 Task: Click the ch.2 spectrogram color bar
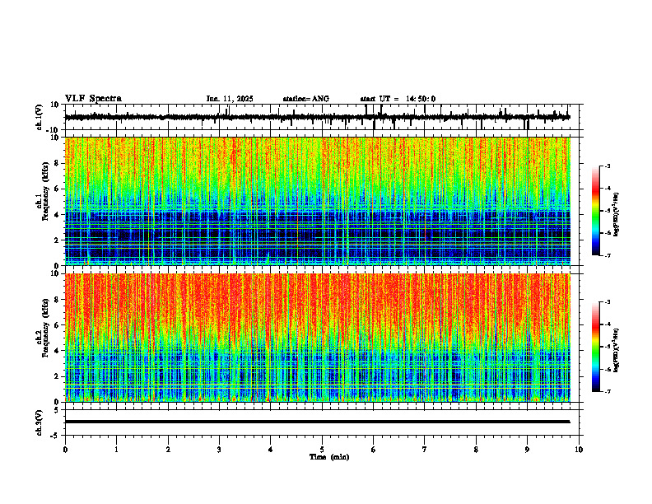595,347
